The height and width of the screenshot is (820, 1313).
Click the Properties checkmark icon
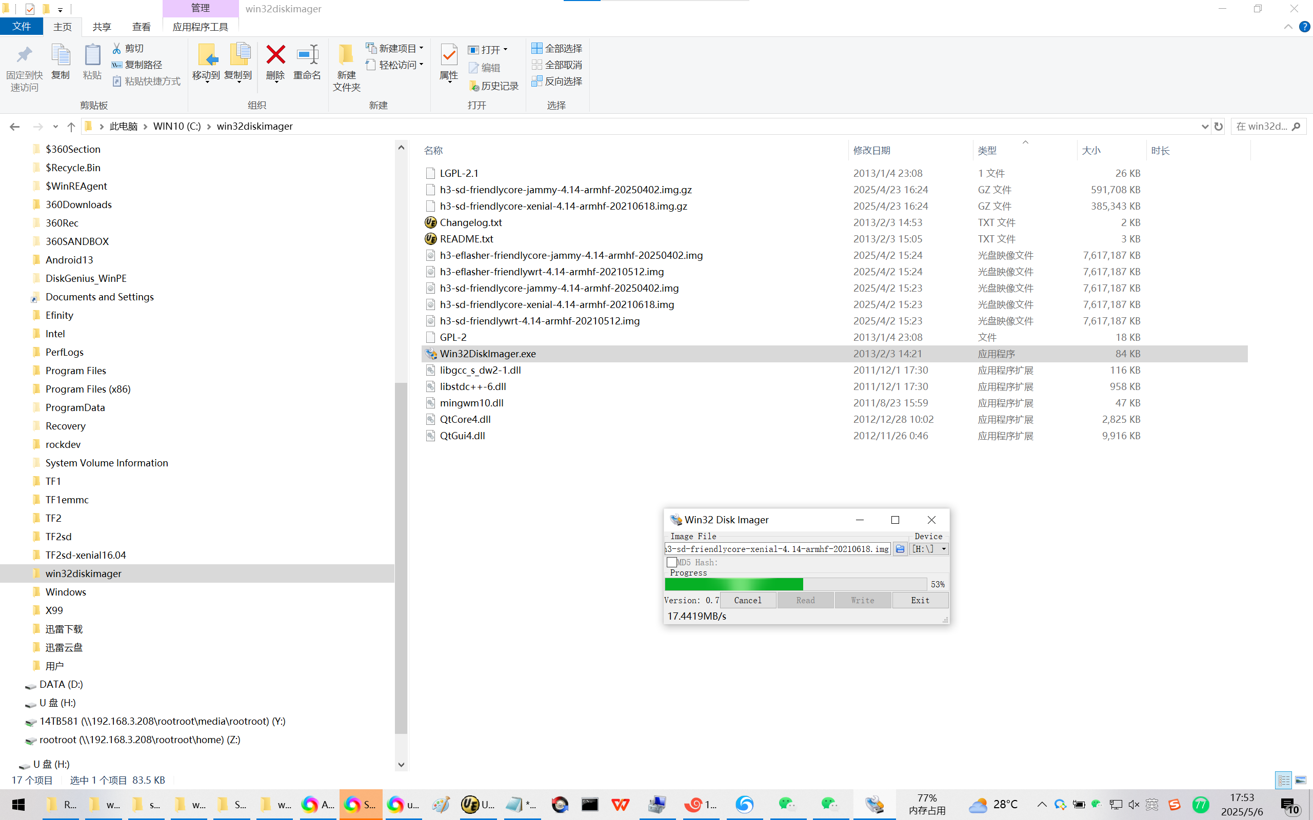(449, 55)
